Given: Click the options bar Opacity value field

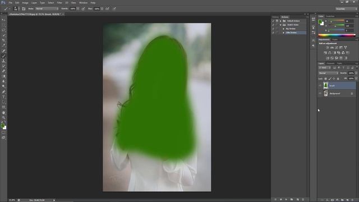Looking at the screenshot, I should tap(72, 9).
